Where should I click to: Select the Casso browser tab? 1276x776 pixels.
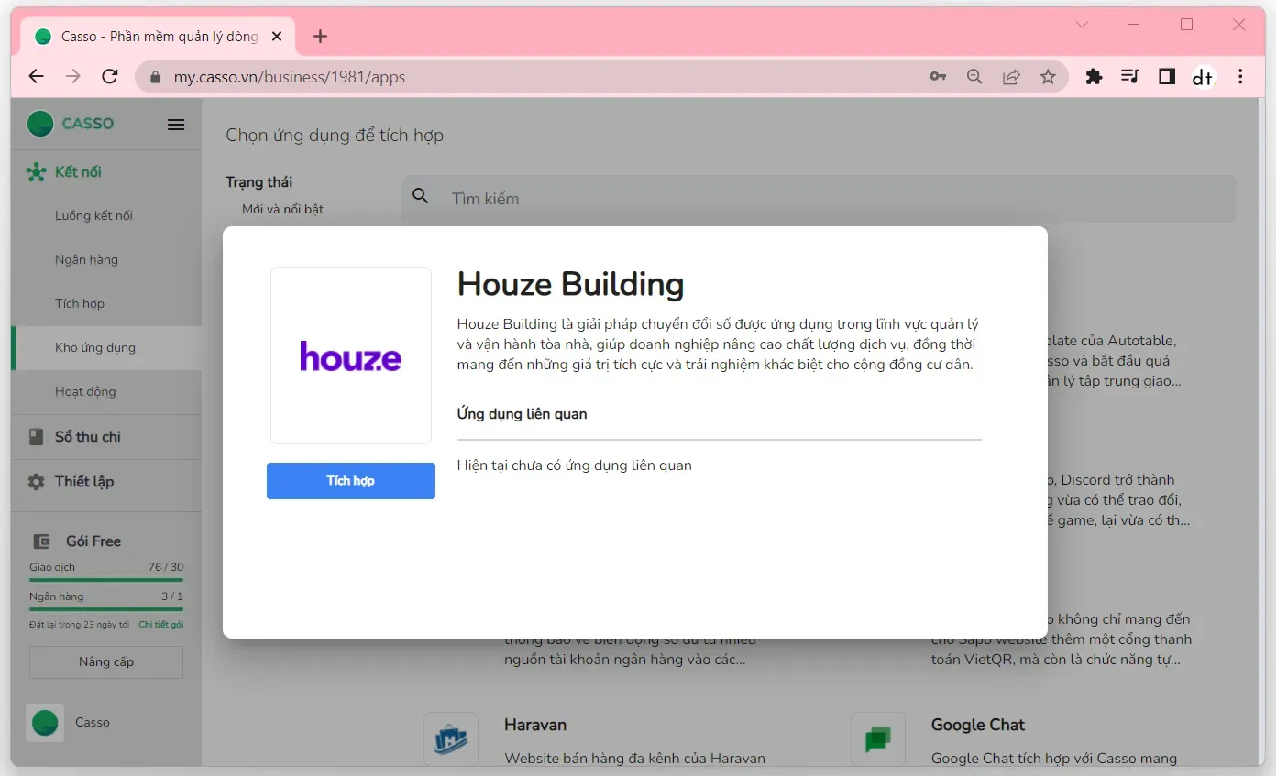[159, 37]
